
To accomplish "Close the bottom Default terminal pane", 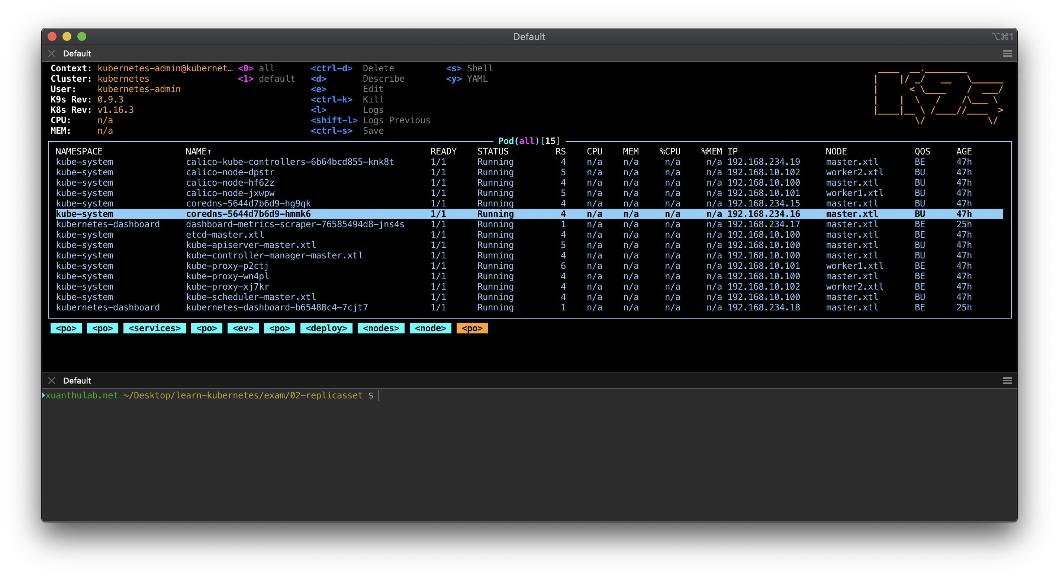I will point(52,381).
